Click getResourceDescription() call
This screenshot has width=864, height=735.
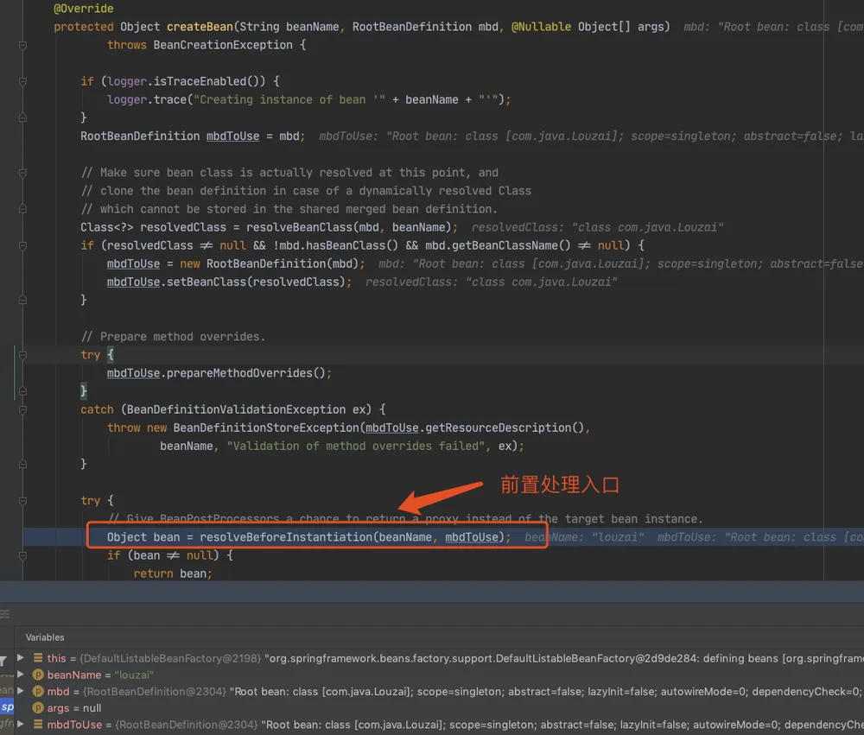pos(505,428)
